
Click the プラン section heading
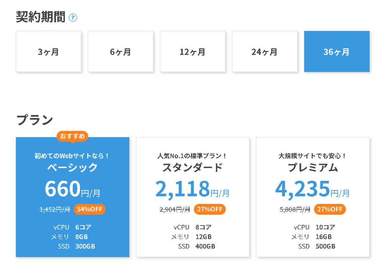(x=35, y=120)
